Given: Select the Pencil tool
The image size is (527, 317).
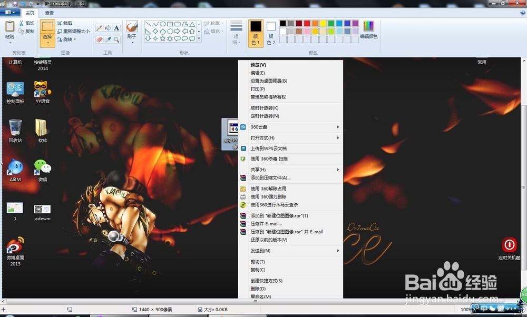Looking at the screenshot, I should click(x=99, y=28).
